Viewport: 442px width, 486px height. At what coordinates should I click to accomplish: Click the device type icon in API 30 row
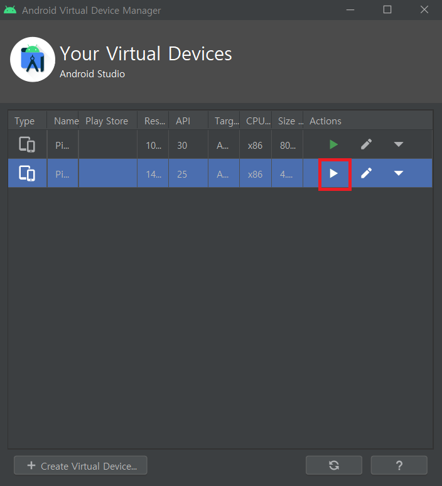click(x=27, y=144)
